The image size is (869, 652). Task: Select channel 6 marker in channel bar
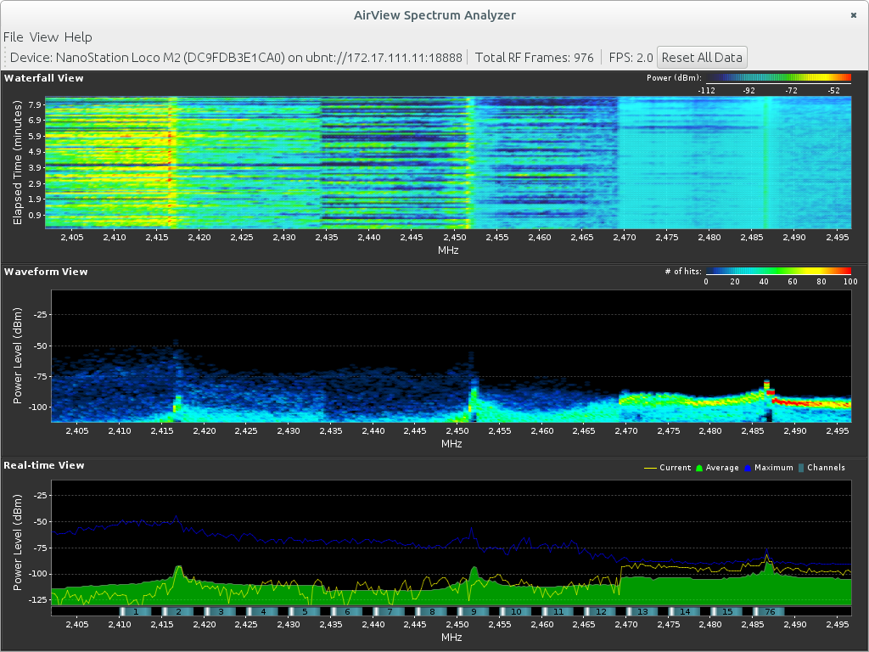pyautogui.click(x=346, y=611)
